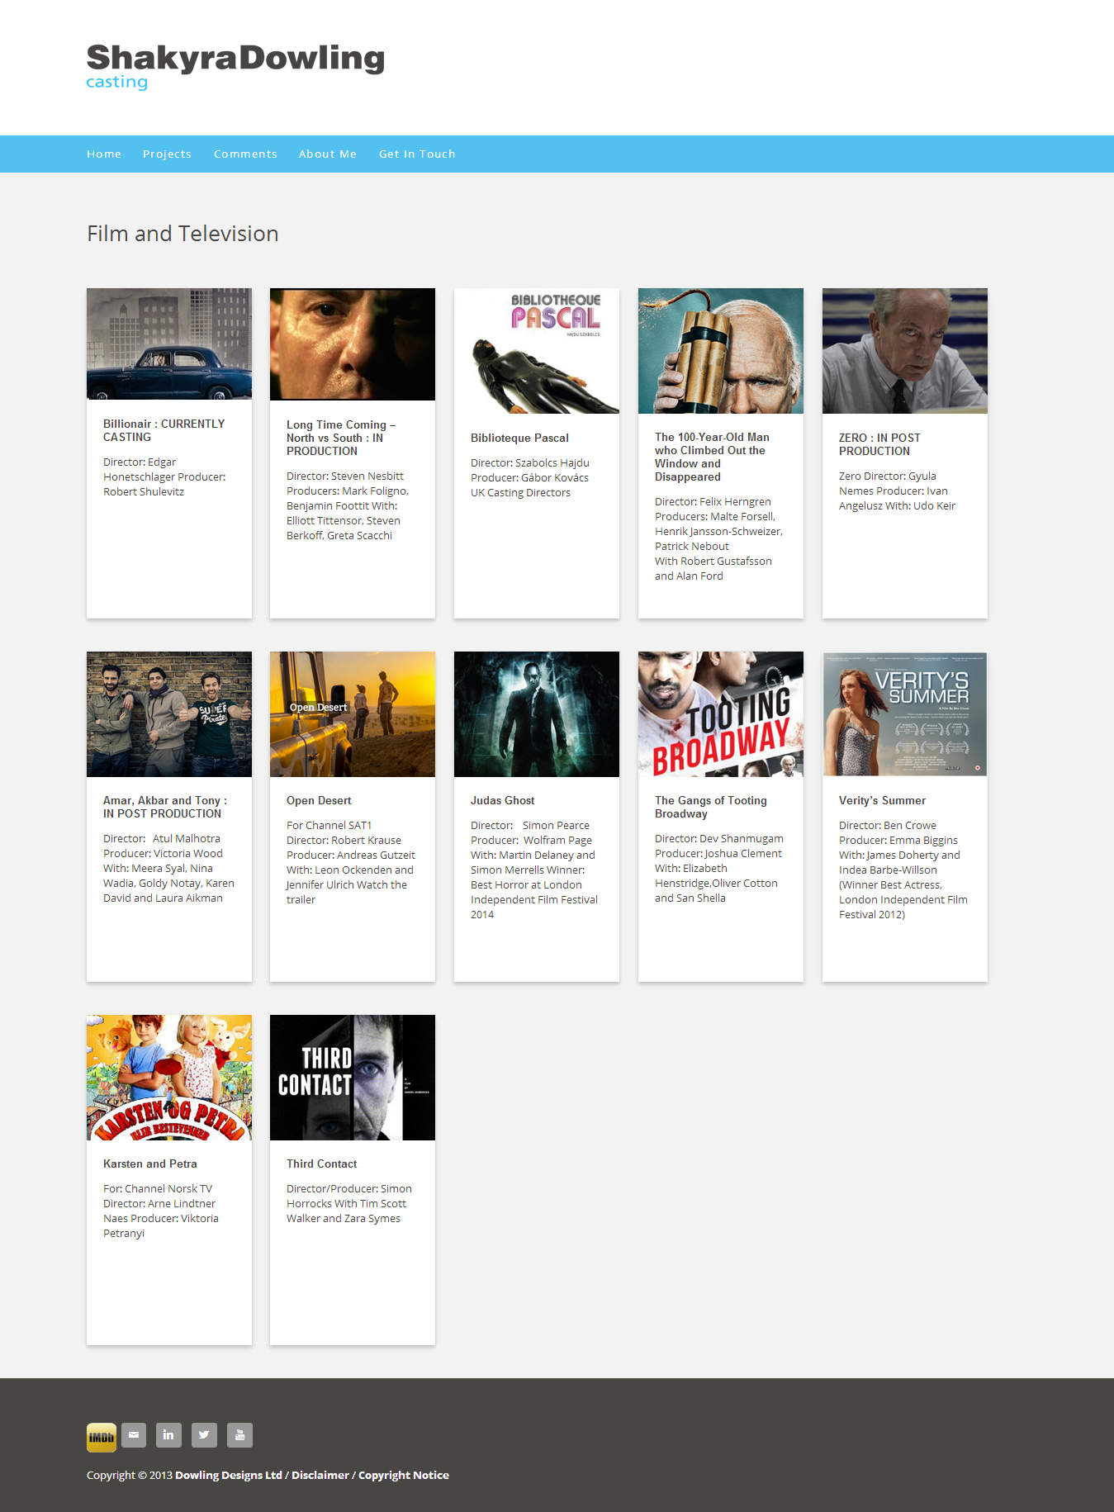Image resolution: width=1114 pixels, height=1512 pixels.
Task: Open the Tooting Broadway poster thumbnail
Action: click(x=721, y=714)
